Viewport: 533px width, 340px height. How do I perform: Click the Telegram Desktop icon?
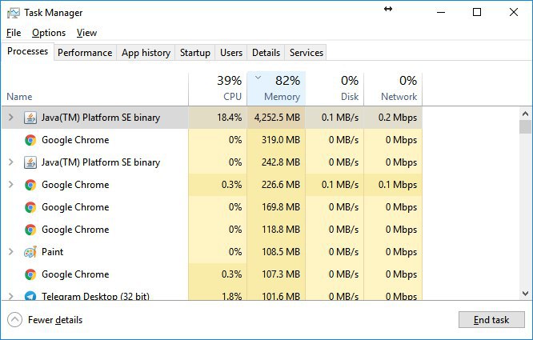click(30, 296)
